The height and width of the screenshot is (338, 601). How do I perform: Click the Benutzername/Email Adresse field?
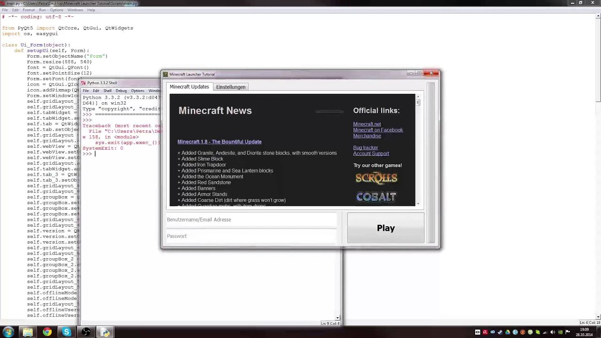coord(251,220)
